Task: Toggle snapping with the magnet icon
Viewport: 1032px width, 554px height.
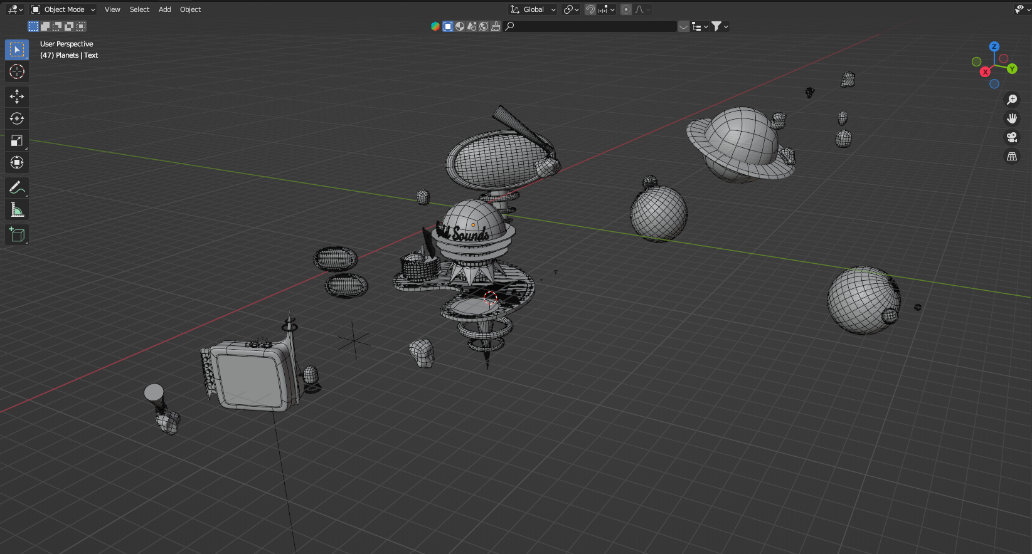Action: 590,9
